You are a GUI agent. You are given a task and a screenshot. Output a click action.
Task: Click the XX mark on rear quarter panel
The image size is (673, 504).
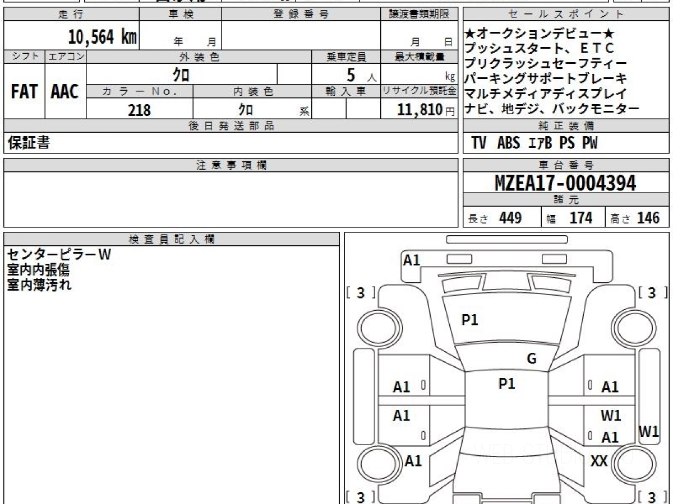pos(600,461)
